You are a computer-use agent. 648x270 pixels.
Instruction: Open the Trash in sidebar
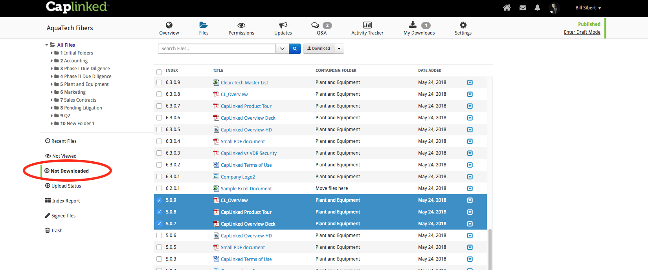tap(54, 231)
